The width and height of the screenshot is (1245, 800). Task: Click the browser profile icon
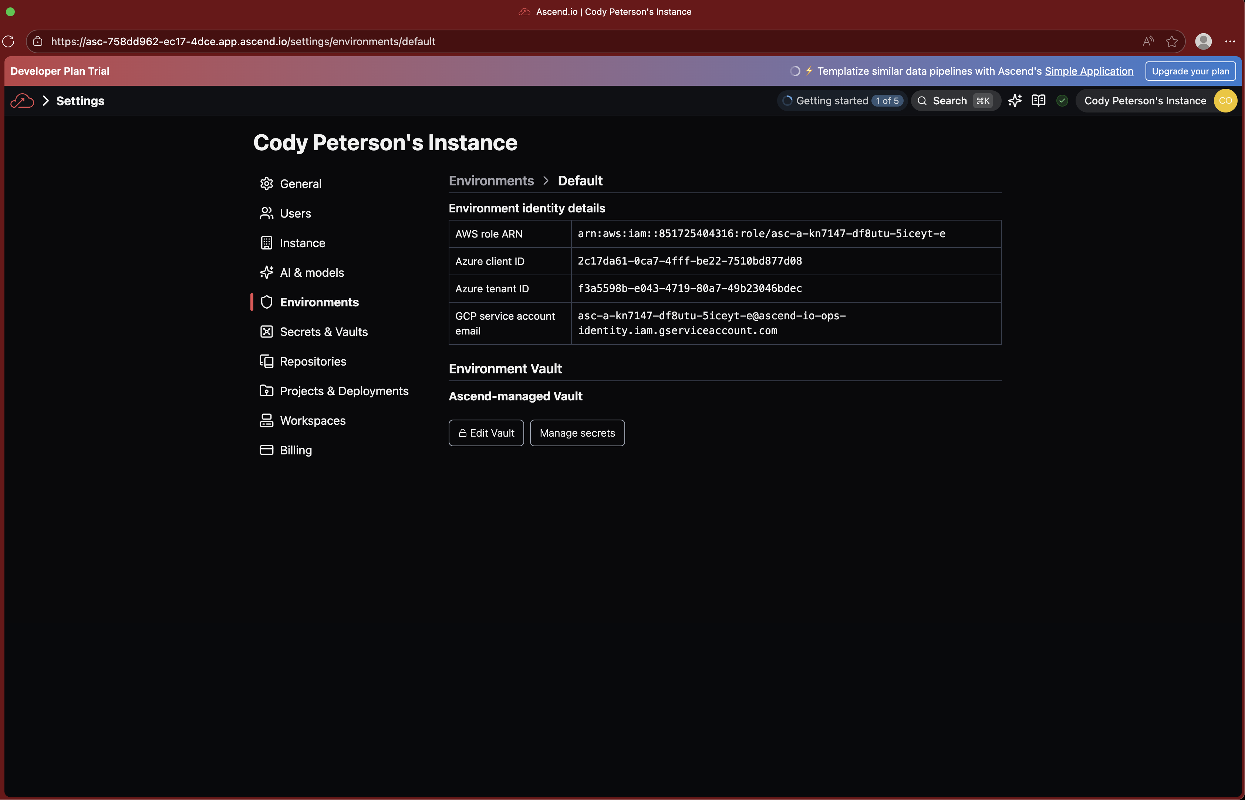(1203, 41)
